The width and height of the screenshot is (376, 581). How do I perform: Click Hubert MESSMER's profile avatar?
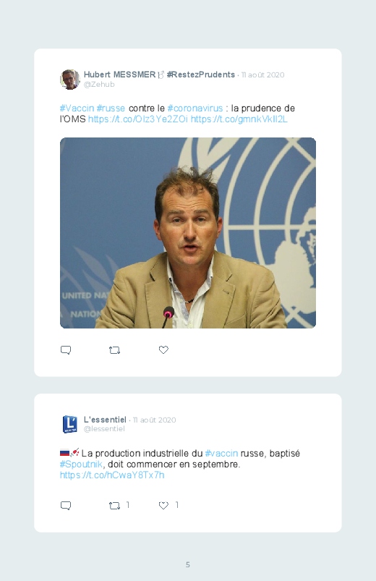point(70,80)
